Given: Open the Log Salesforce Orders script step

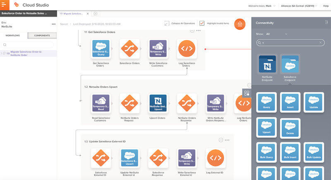Looking at the screenshot, I should (186, 49).
